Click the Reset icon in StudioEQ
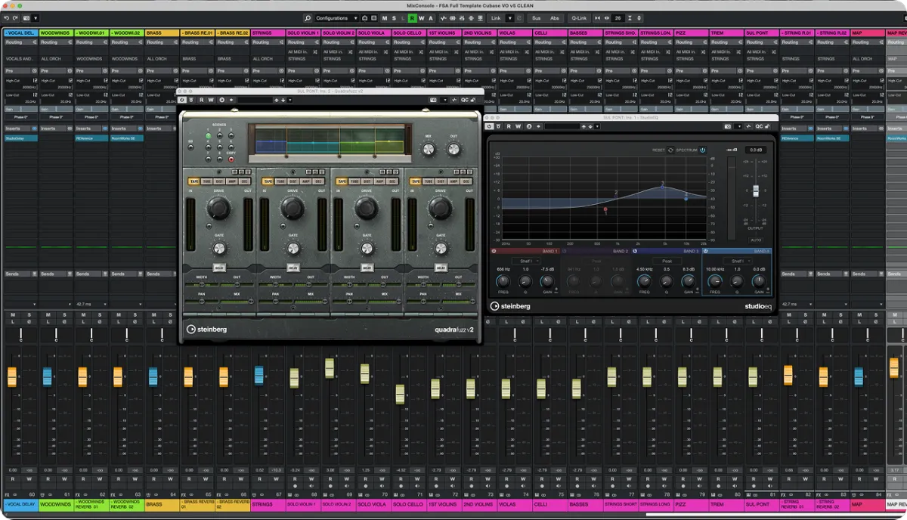 point(670,150)
